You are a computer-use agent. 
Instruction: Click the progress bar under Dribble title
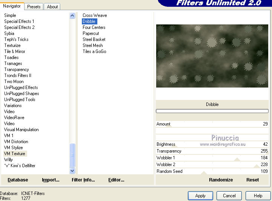pos(212,111)
